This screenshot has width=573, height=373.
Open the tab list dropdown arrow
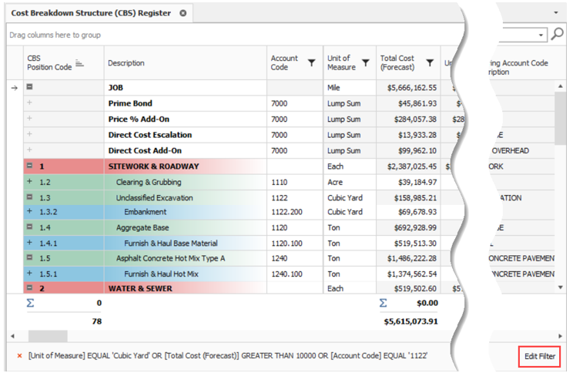pos(556,13)
